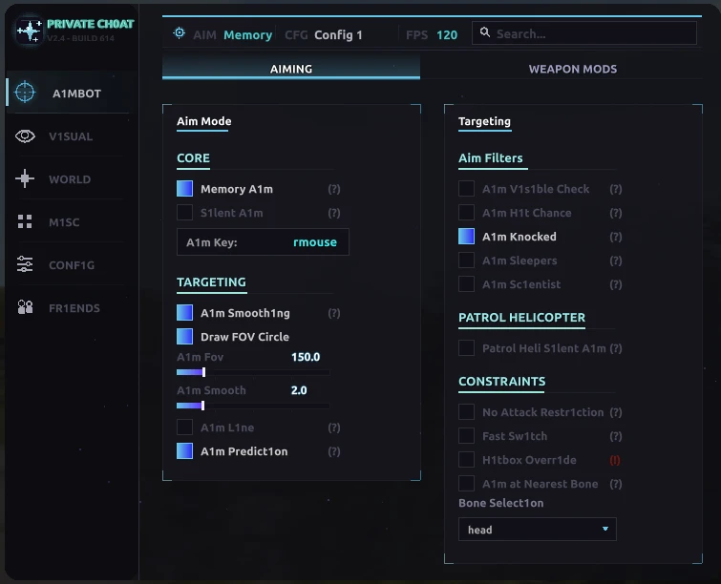This screenshot has height=584, width=721.
Task: Show help (?) for Patrol Heli S1lent A1m
Action: (616, 348)
